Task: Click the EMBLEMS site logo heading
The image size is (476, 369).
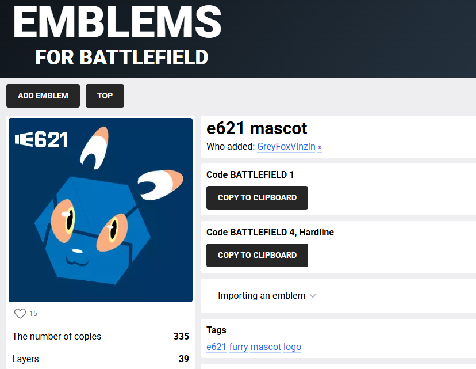Action: tap(117, 22)
